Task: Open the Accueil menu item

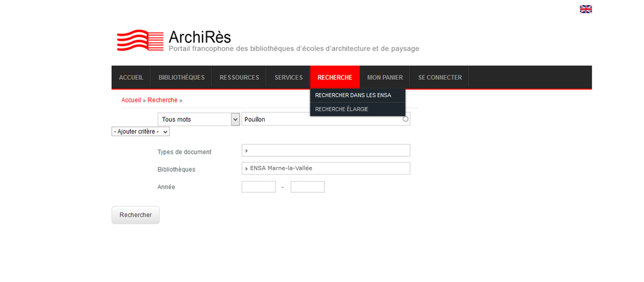Action: pyautogui.click(x=131, y=77)
